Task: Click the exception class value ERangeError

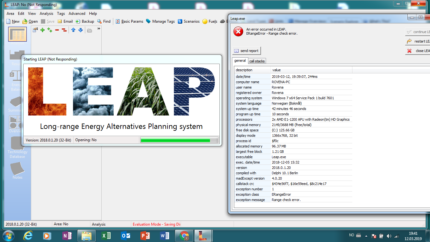Action: click(281, 194)
